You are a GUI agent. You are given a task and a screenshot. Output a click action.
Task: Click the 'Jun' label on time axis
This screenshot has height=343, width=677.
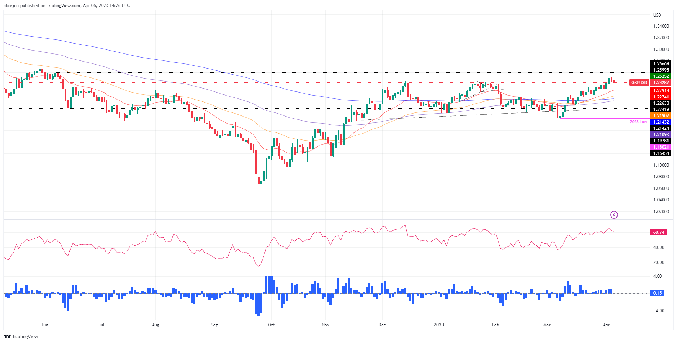coord(45,325)
